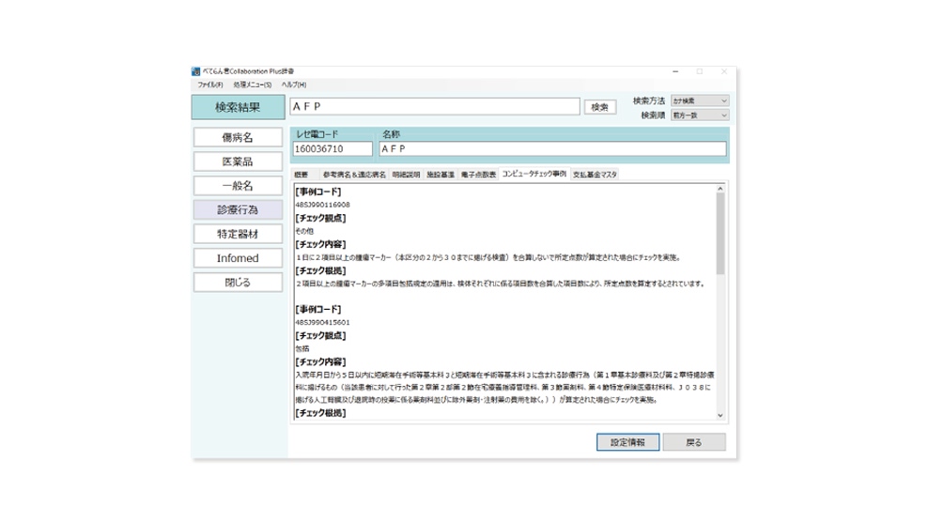Expand the 検索方法 dropdown
Viewport: 928px width, 522px height.
coord(699,100)
